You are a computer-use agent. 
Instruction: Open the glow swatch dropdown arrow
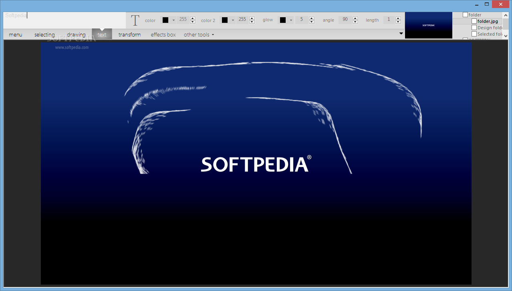coord(291,20)
